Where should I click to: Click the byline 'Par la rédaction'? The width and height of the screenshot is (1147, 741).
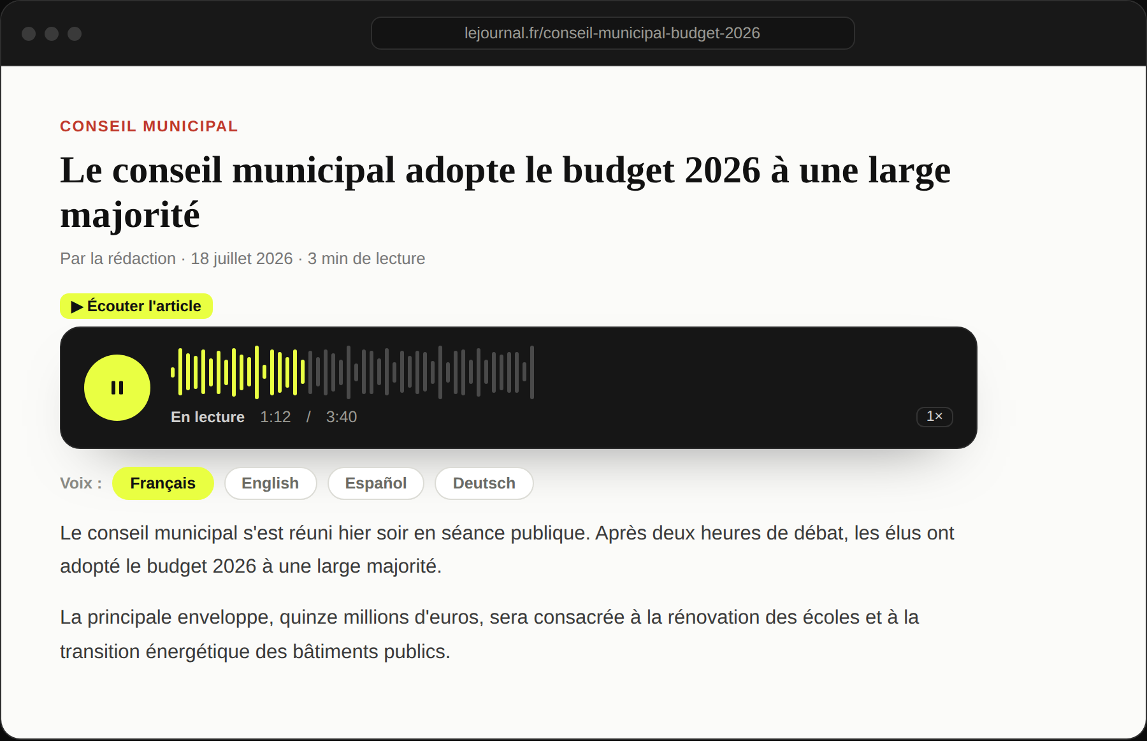point(118,258)
